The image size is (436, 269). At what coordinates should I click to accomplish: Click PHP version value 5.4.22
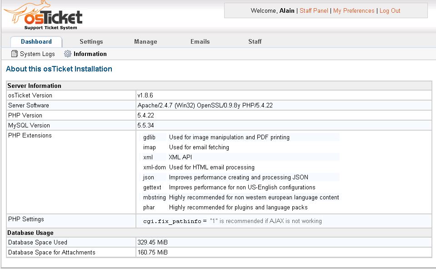[x=145, y=115]
